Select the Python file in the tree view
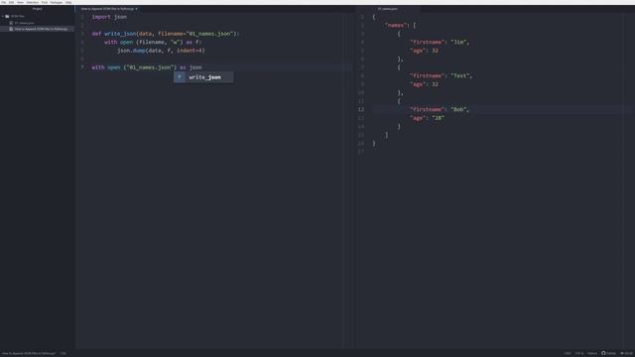635x357 pixels. [x=41, y=29]
